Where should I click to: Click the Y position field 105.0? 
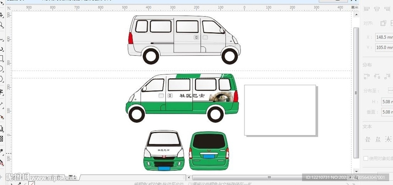384,47
